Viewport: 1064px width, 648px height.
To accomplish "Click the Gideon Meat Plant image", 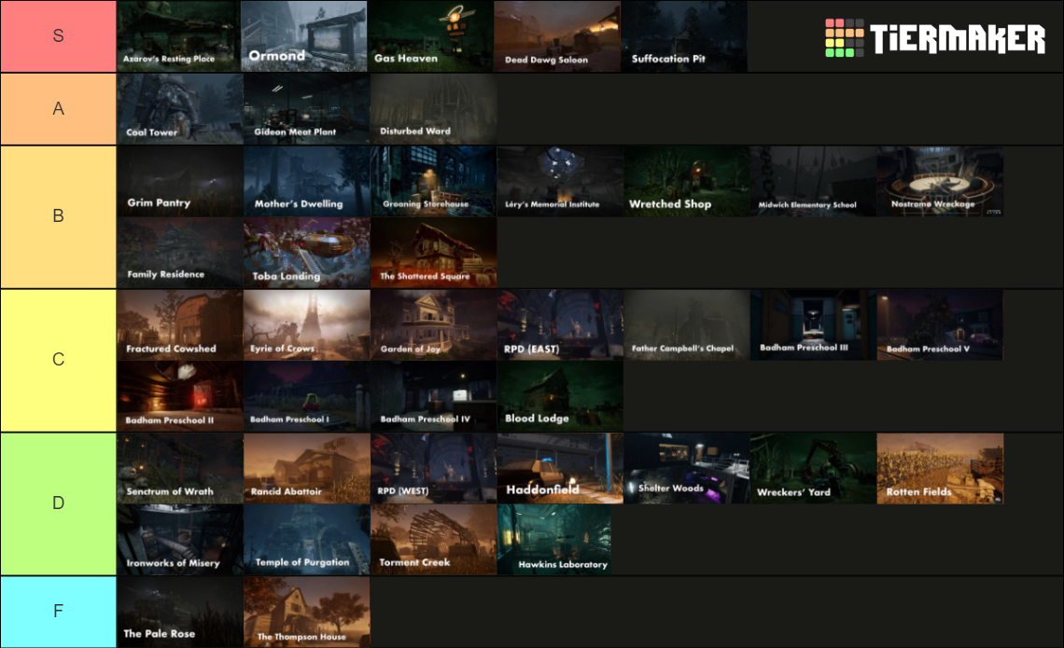I will pyautogui.click(x=304, y=109).
